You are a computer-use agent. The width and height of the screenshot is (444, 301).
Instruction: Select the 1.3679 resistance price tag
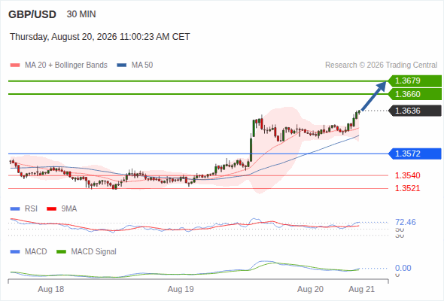point(415,81)
